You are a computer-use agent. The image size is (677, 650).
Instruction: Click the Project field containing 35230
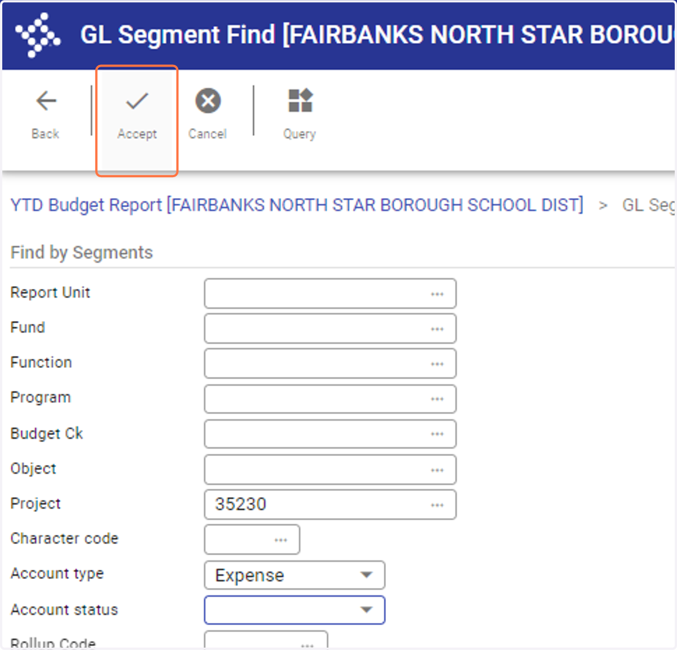[x=330, y=504]
